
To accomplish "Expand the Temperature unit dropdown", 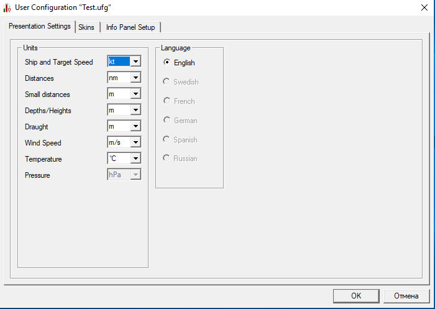I will click(135, 159).
